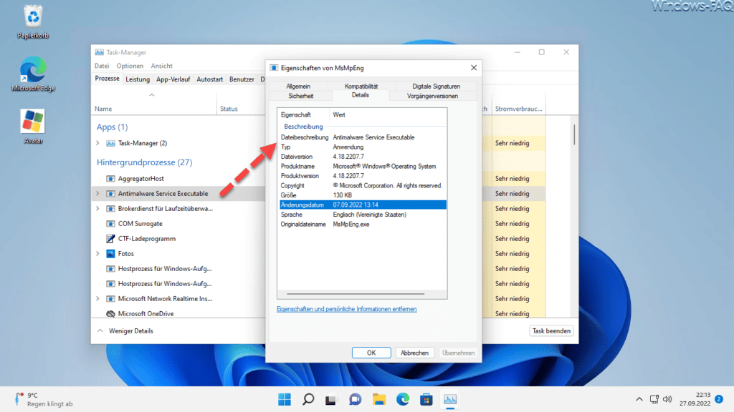
Task: Click AggregatorHost process icon
Action: 110,178
